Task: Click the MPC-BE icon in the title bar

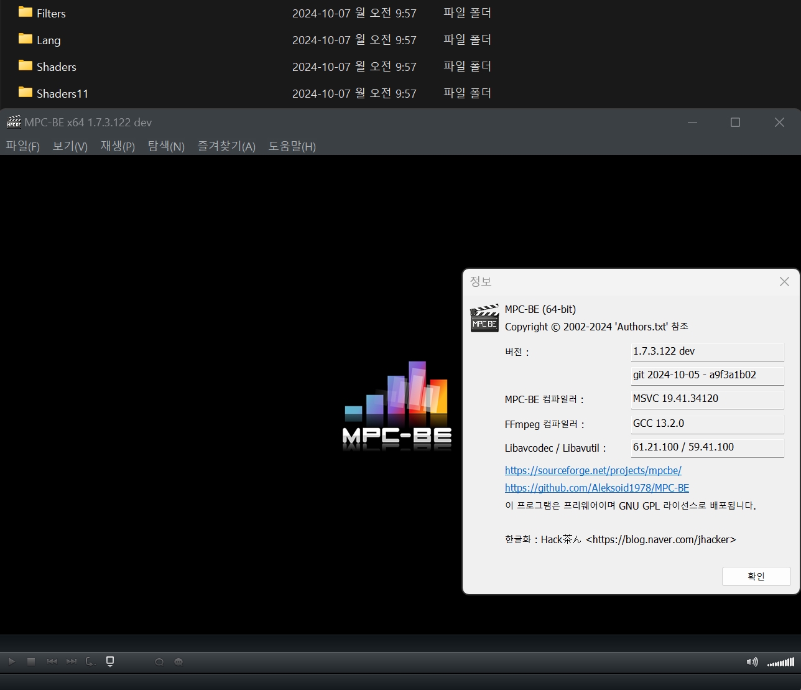Action: 14,122
